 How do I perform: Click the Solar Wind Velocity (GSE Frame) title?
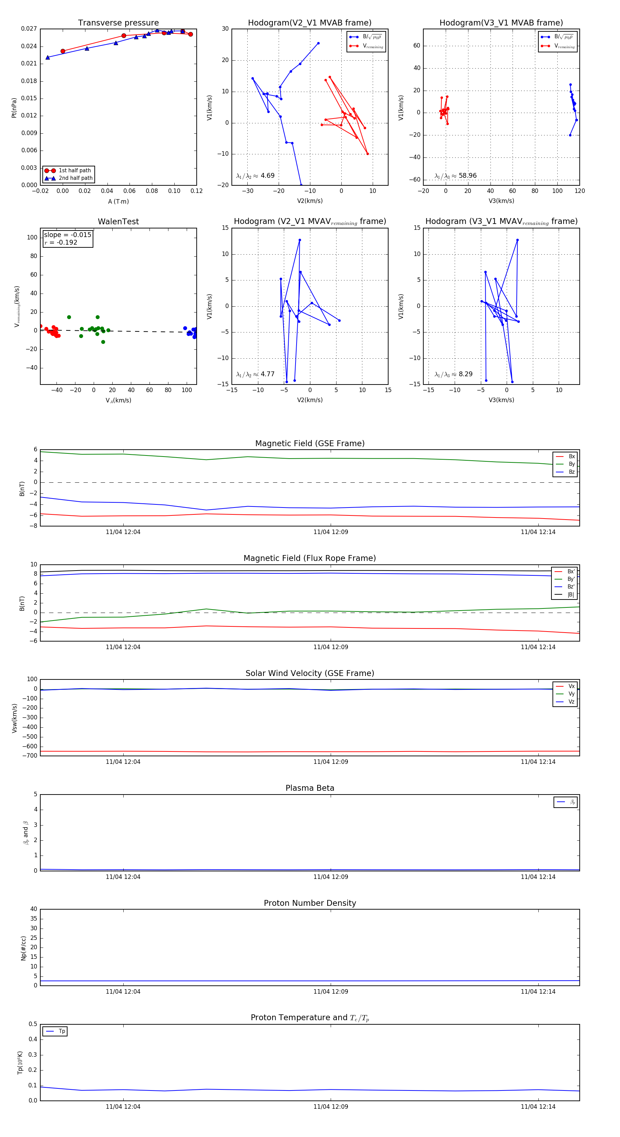(310, 674)
